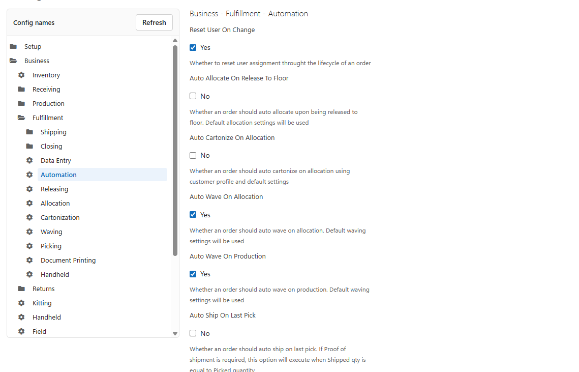Image resolution: width=579 pixels, height=372 pixels.
Task: Expand the Returns folder icon
Action: tap(21, 289)
